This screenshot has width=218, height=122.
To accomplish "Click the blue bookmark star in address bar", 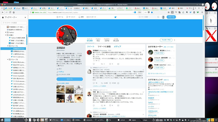I will pyautogui.click(x=152, y=12).
